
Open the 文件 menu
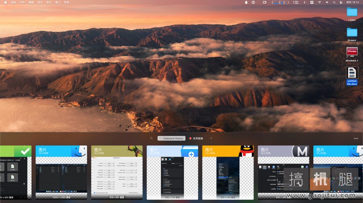pos(22,2)
